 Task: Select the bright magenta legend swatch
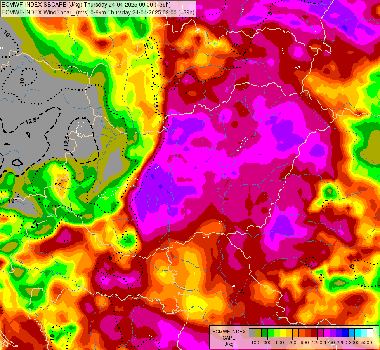pyautogui.click(x=327, y=333)
